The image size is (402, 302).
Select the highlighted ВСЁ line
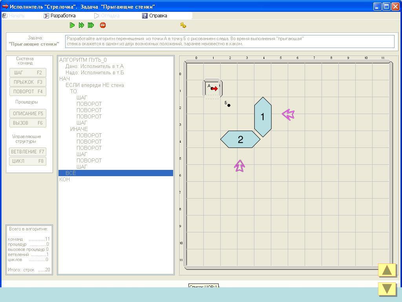(116, 173)
